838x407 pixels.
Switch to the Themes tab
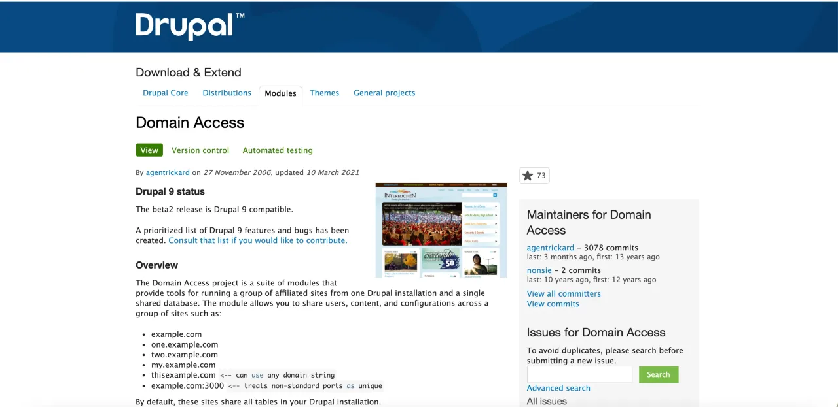point(324,93)
